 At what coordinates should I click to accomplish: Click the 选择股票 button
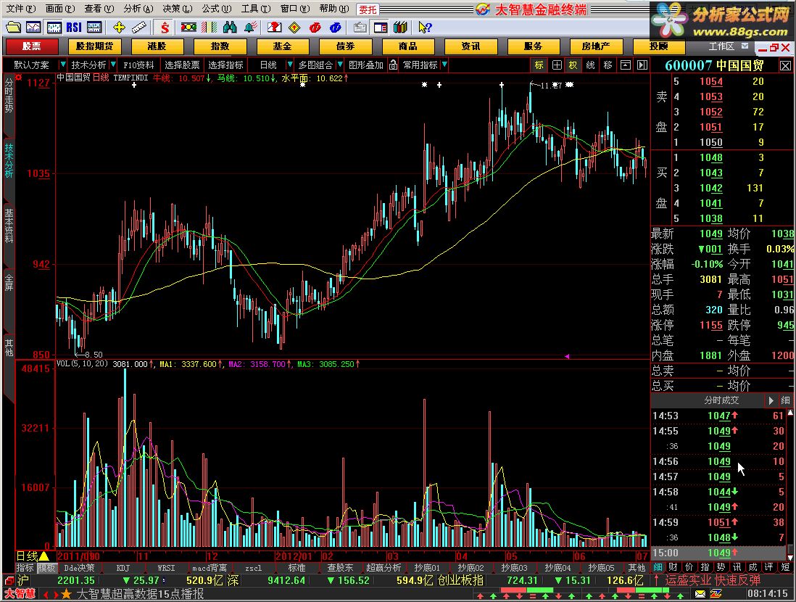tap(182, 65)
